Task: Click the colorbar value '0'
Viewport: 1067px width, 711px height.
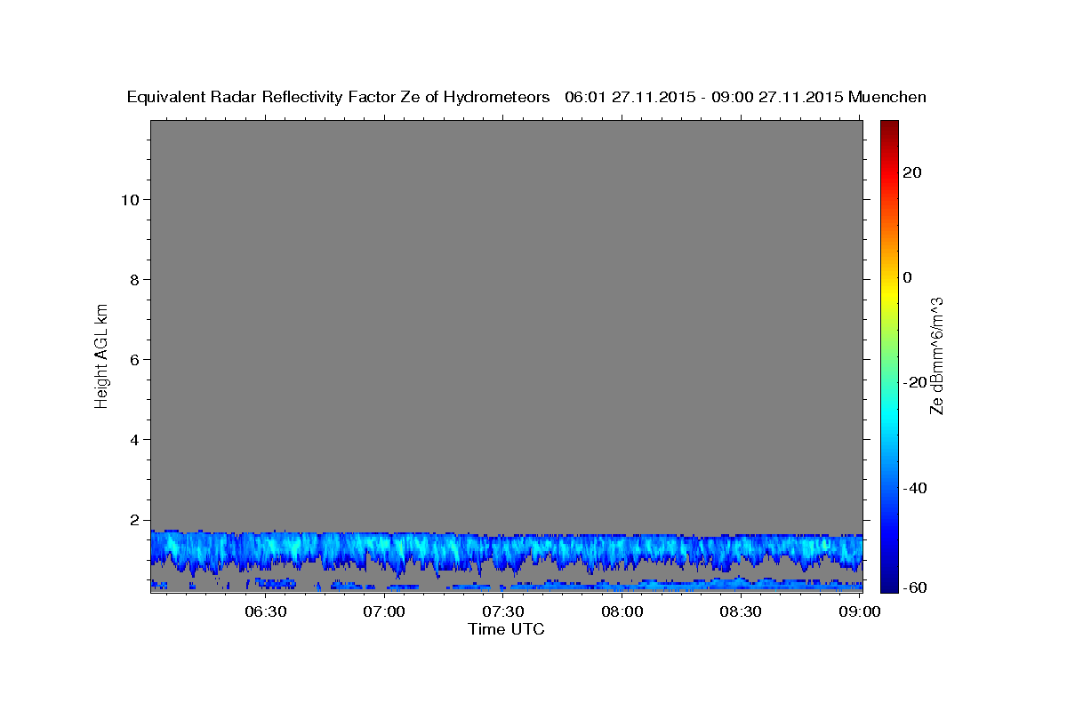Action: [x=908, y=277]
